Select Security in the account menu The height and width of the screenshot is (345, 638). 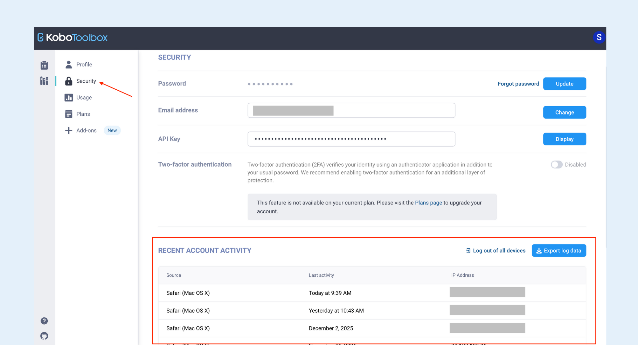tap(86, 81)
